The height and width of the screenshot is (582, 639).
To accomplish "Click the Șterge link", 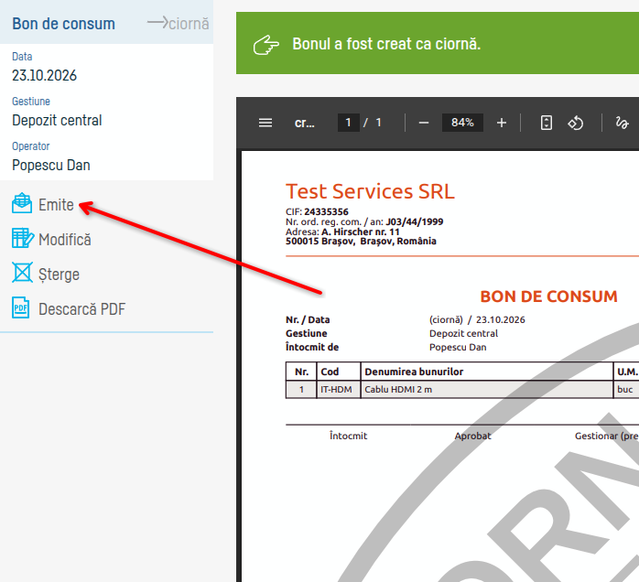I will point(60,275).
